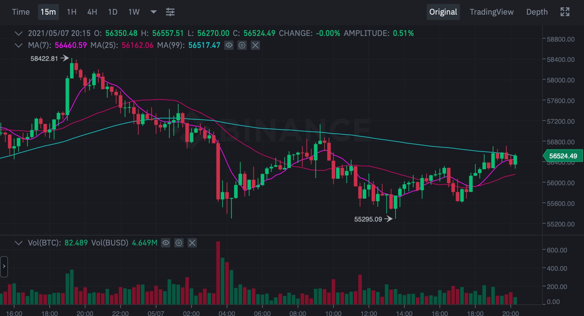Open the chart indicator settings icon
The height and width of the screenshot is (316, 584).
tap(170, 12)
